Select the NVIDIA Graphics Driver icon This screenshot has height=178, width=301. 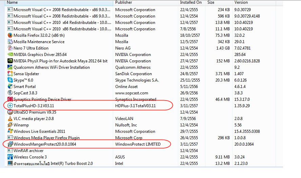point(10,55)
